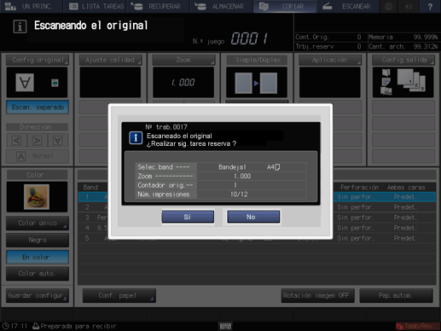Click the Contador orig. row in dialog
The width and height of the screenshot is (441, 331).
tap(221, 185)
